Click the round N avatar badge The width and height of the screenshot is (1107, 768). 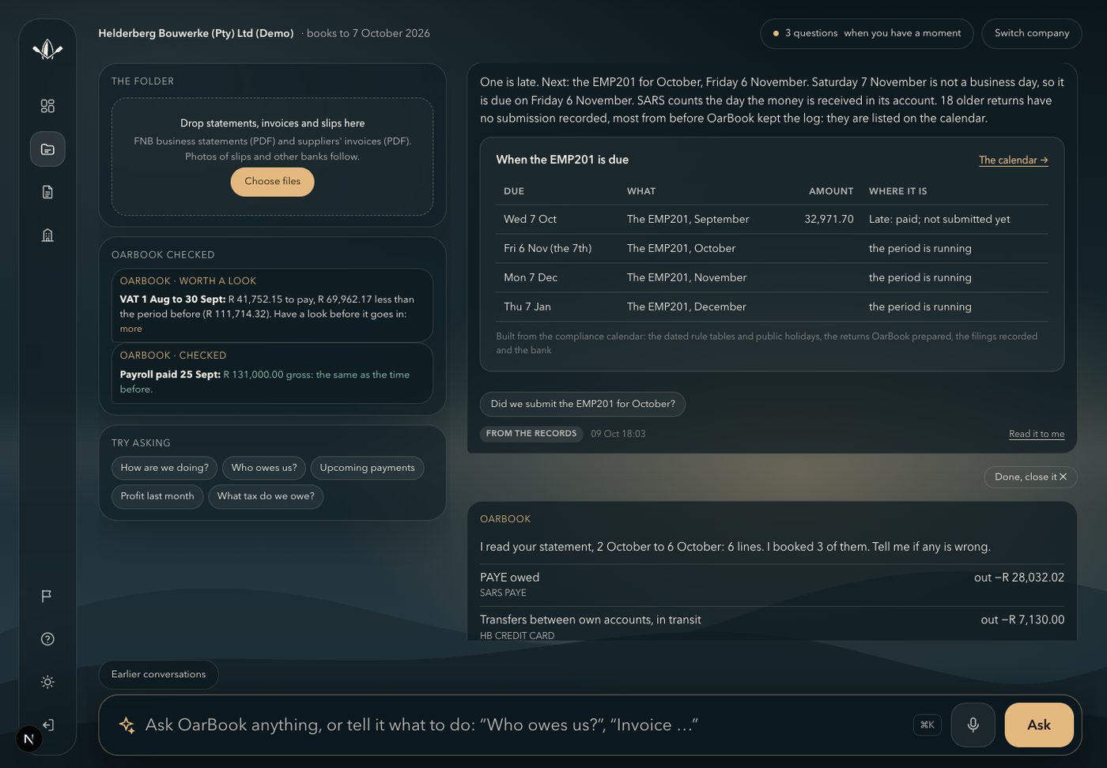click(x=29, y=739)
